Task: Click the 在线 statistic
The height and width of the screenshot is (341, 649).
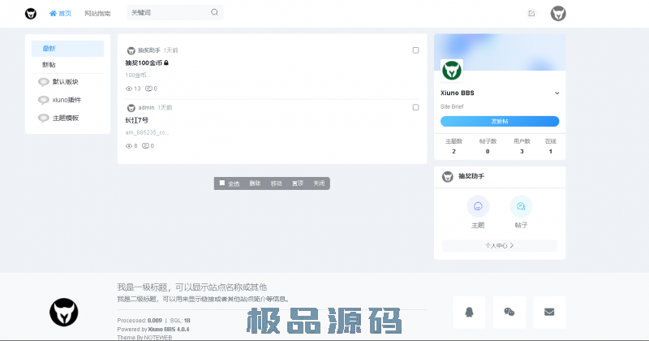Action: (551, 146)
